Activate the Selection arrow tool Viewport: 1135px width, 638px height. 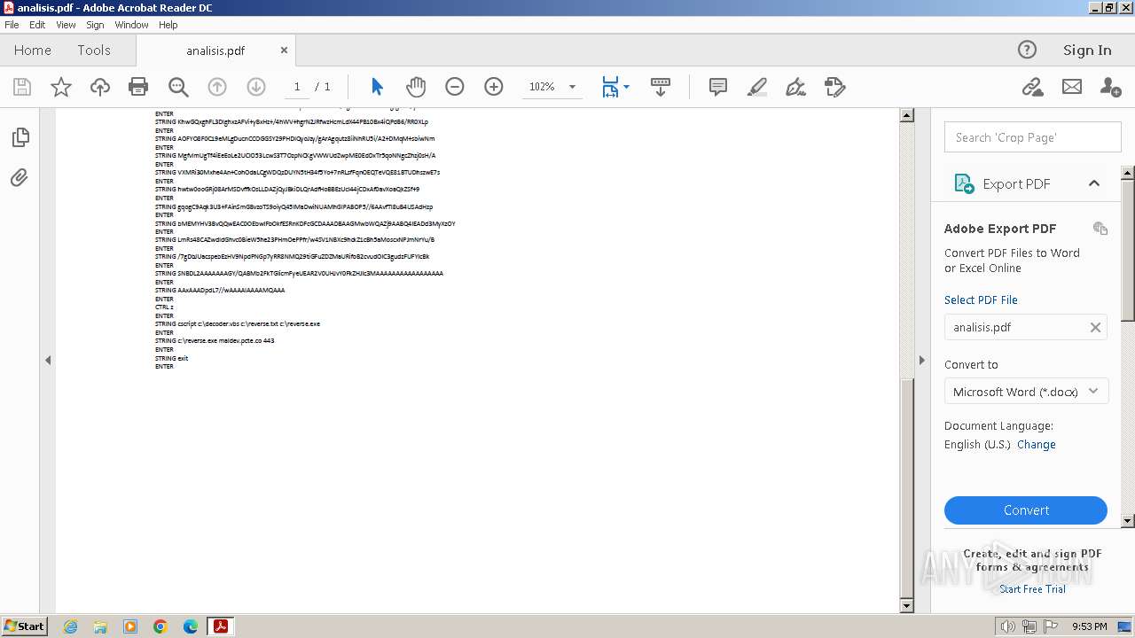[377, 87]
